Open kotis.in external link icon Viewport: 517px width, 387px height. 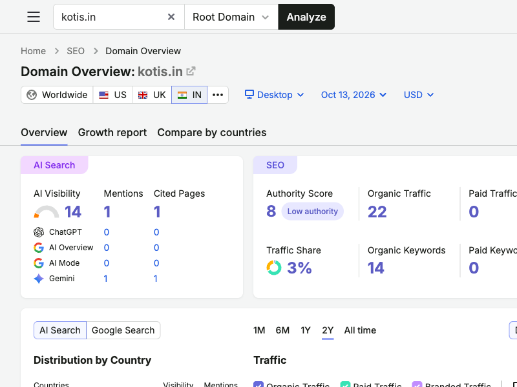coord(191,71)
